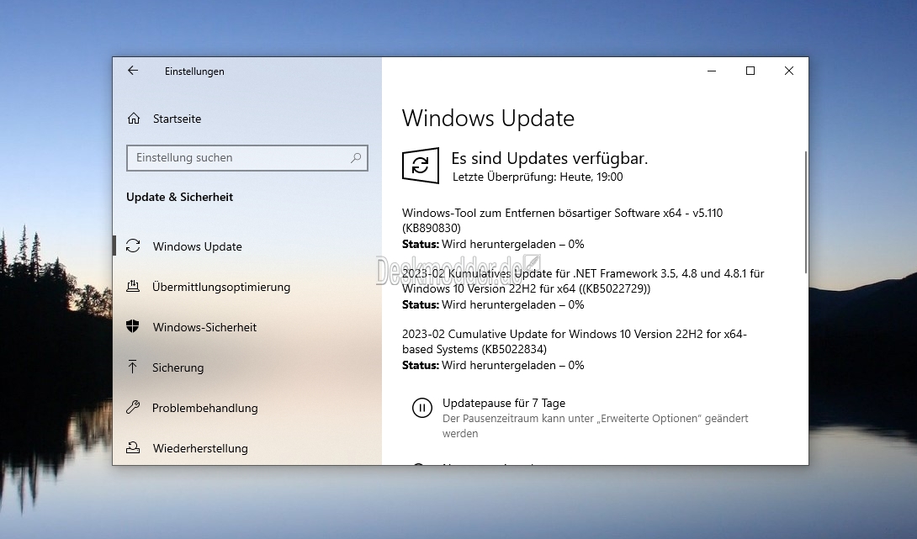Click the large update status refresh icon
The image size is (917, 539).
(x=421, y=166)
